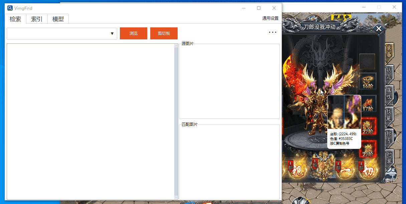Viewport: 406px width, 204px height.
Task: Close the VimgFind window
Action: pos(274,8)
